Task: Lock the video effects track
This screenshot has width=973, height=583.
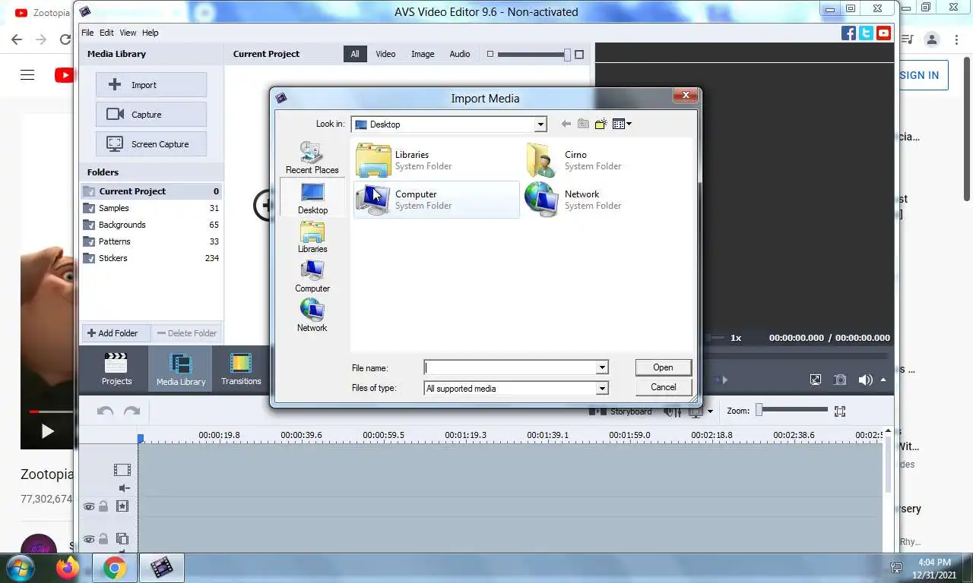Action: coord(104,506)
